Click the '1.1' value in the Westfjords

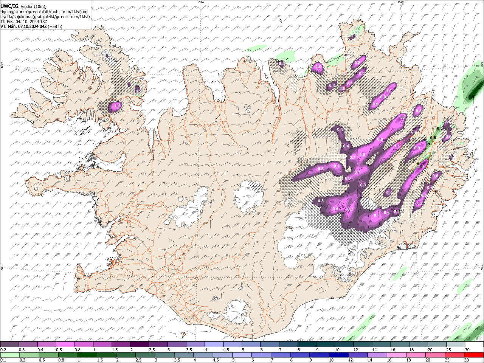tap(117, 107)
